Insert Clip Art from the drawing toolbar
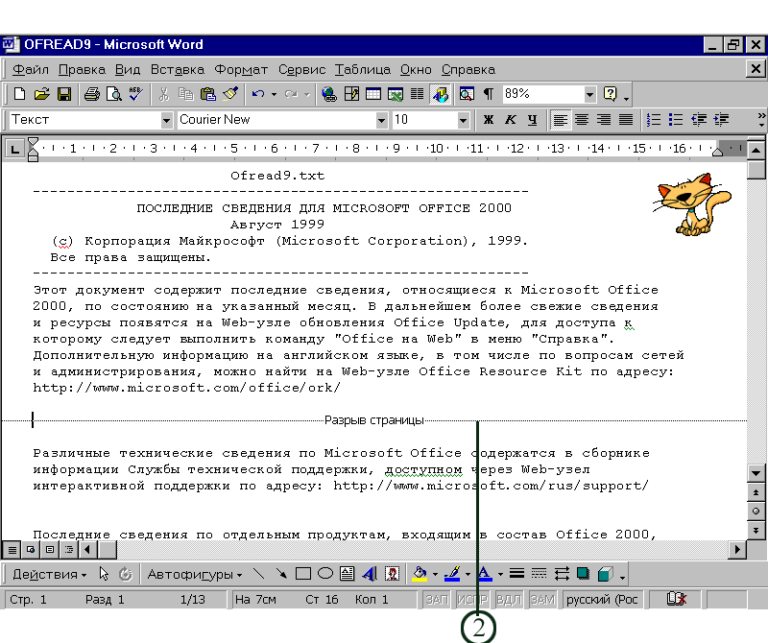Viewport: 768px width, 643px height. (x=392, y=574)
